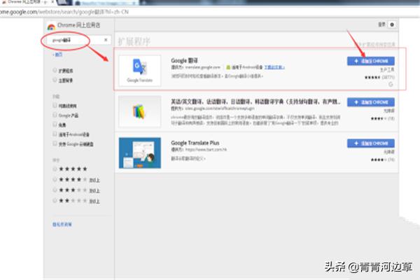Enable the 免费 feature checkbox
The image size is (420, 280).
click(55, 125)
